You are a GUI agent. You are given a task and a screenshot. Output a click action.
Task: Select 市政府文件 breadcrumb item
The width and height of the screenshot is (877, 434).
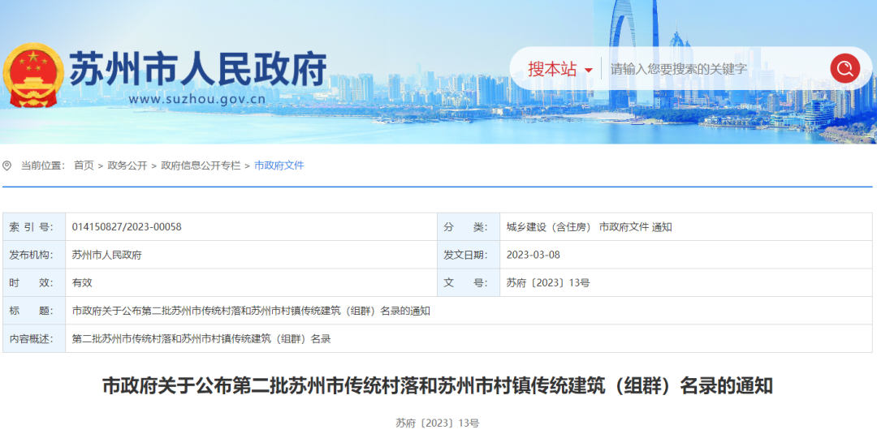point(279,165)
